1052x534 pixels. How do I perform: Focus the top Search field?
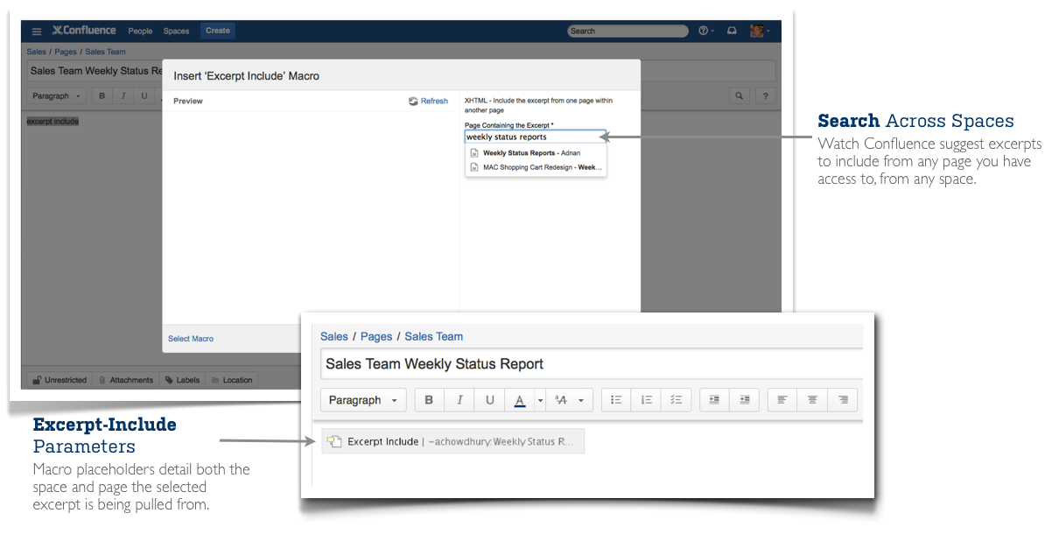click(x=628, y=32)
